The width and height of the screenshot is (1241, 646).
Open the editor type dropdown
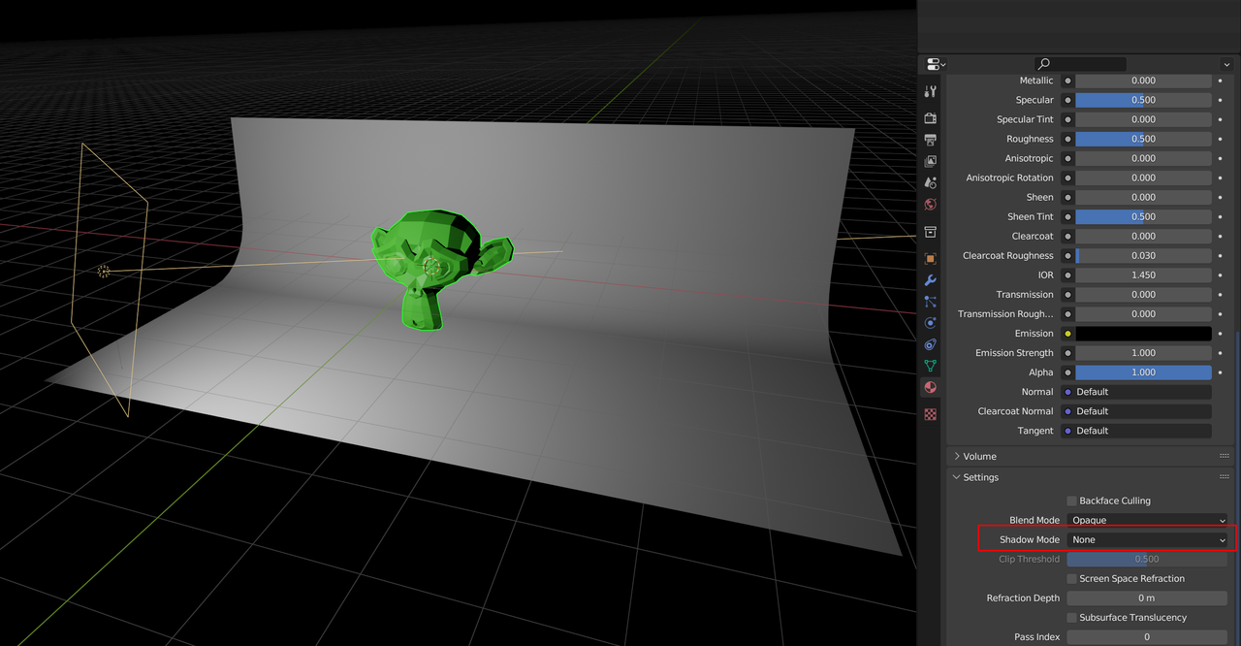click(937, 64)
